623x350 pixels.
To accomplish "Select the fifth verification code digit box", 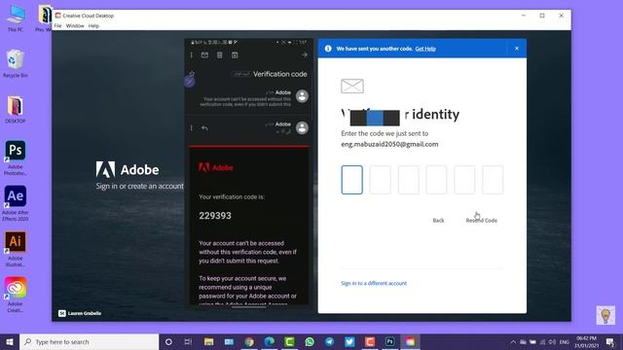I will coord(464,180).
